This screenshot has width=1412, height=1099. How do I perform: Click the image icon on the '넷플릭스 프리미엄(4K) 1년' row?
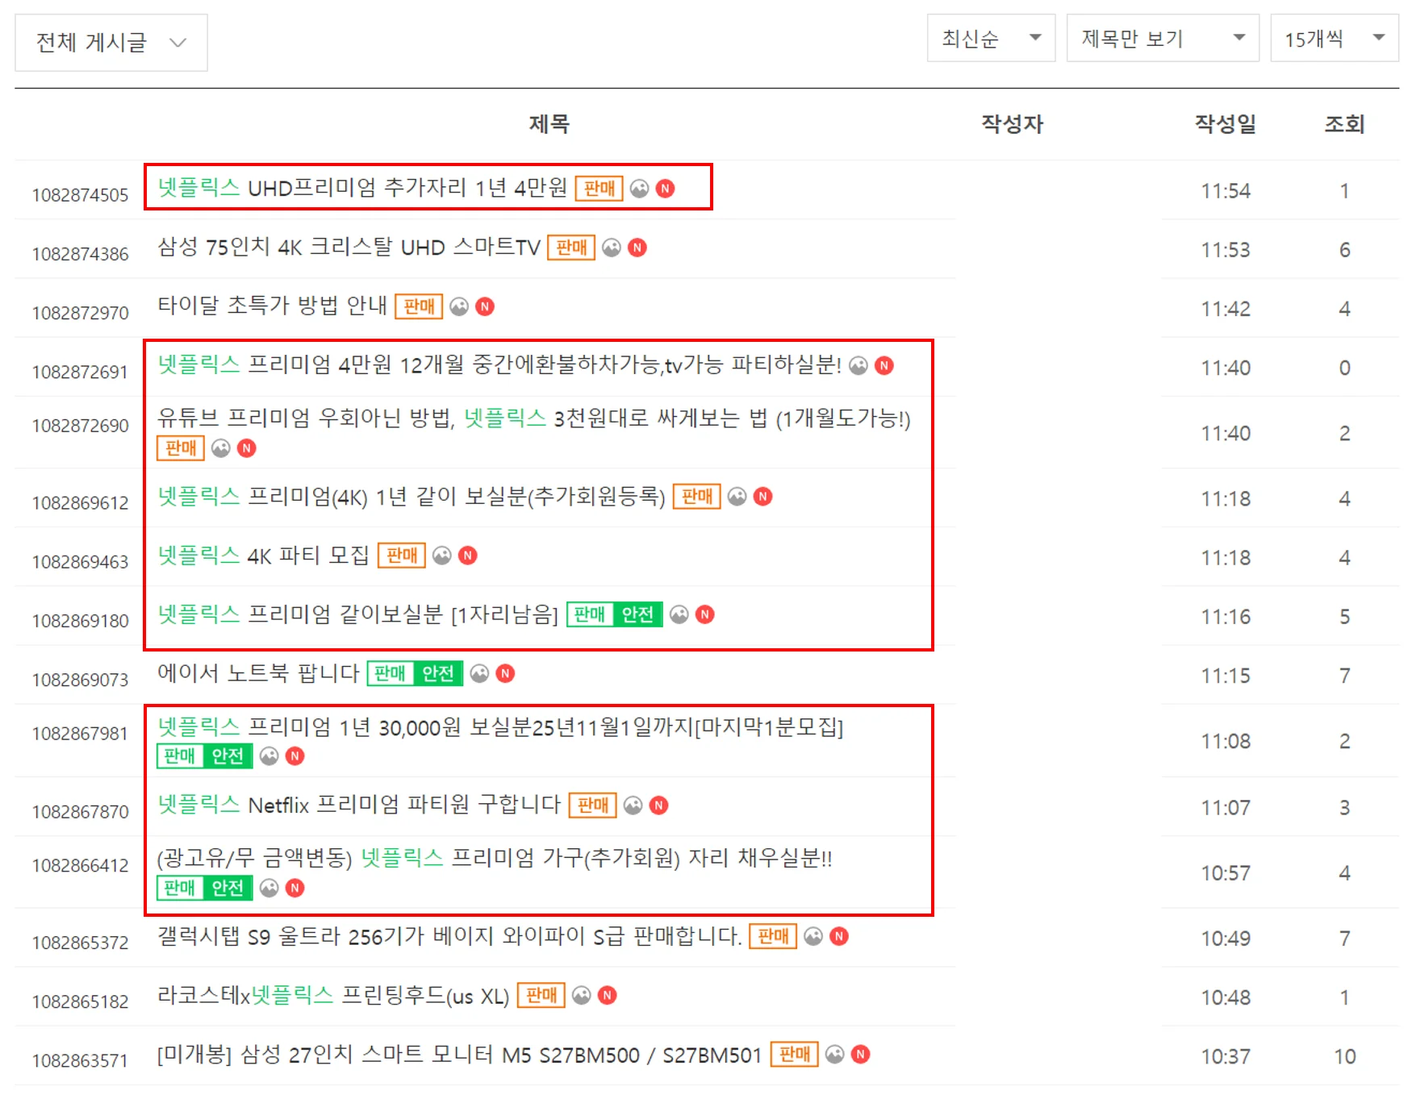(x=737, y=497)
